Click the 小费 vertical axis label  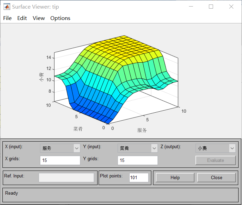41,77
